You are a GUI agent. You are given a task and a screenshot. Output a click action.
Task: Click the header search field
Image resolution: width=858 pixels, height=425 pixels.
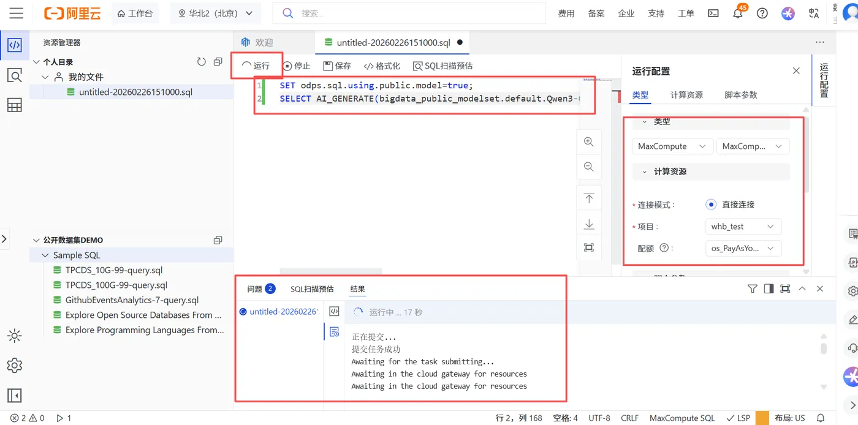click(x=409, y=13)
